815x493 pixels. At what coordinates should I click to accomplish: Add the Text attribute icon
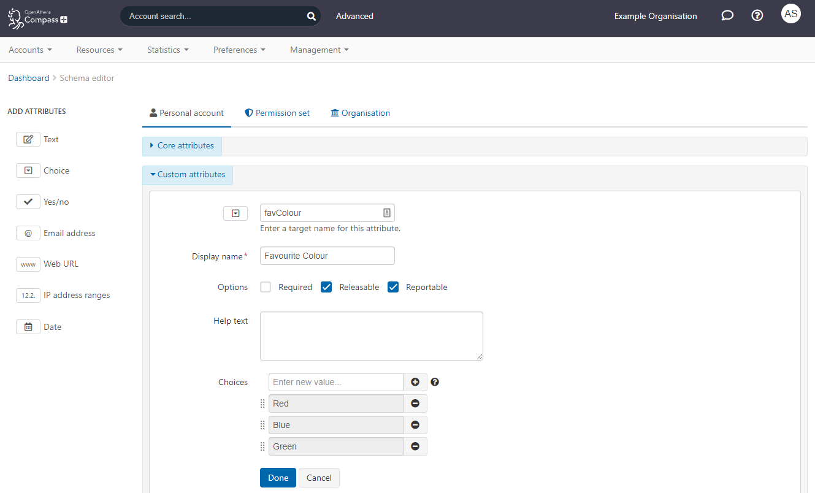pyautogui.click(x=28, y=139)
